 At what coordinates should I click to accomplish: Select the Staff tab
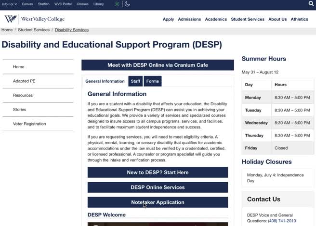(135, 81)
